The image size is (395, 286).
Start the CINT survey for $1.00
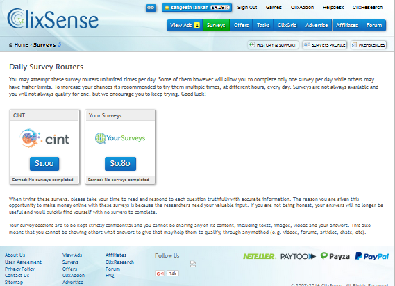point(44,164)
